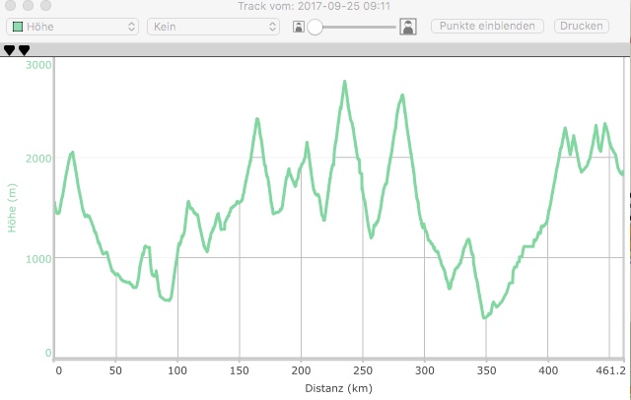Viewport: 631px width, 400px height.
Task: Open the Kein secondary series dropdown
Action: [212, 27]
